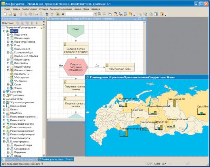The width and height of the screenshot is (210, 167).
Task: Switch to the Конфигурация Упра... Макет tab
Action: [56, 159]
